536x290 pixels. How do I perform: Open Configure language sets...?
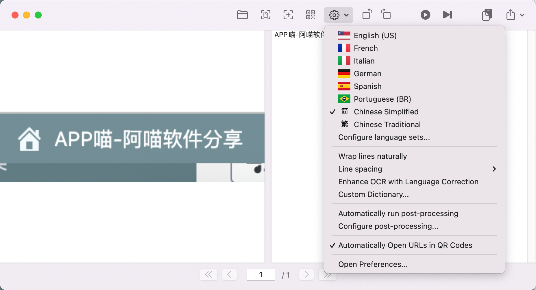[415, 137]
